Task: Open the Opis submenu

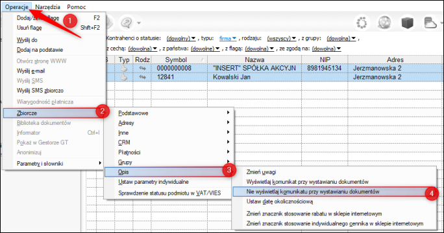Action: pyautogui.click(x=169, y=172)
